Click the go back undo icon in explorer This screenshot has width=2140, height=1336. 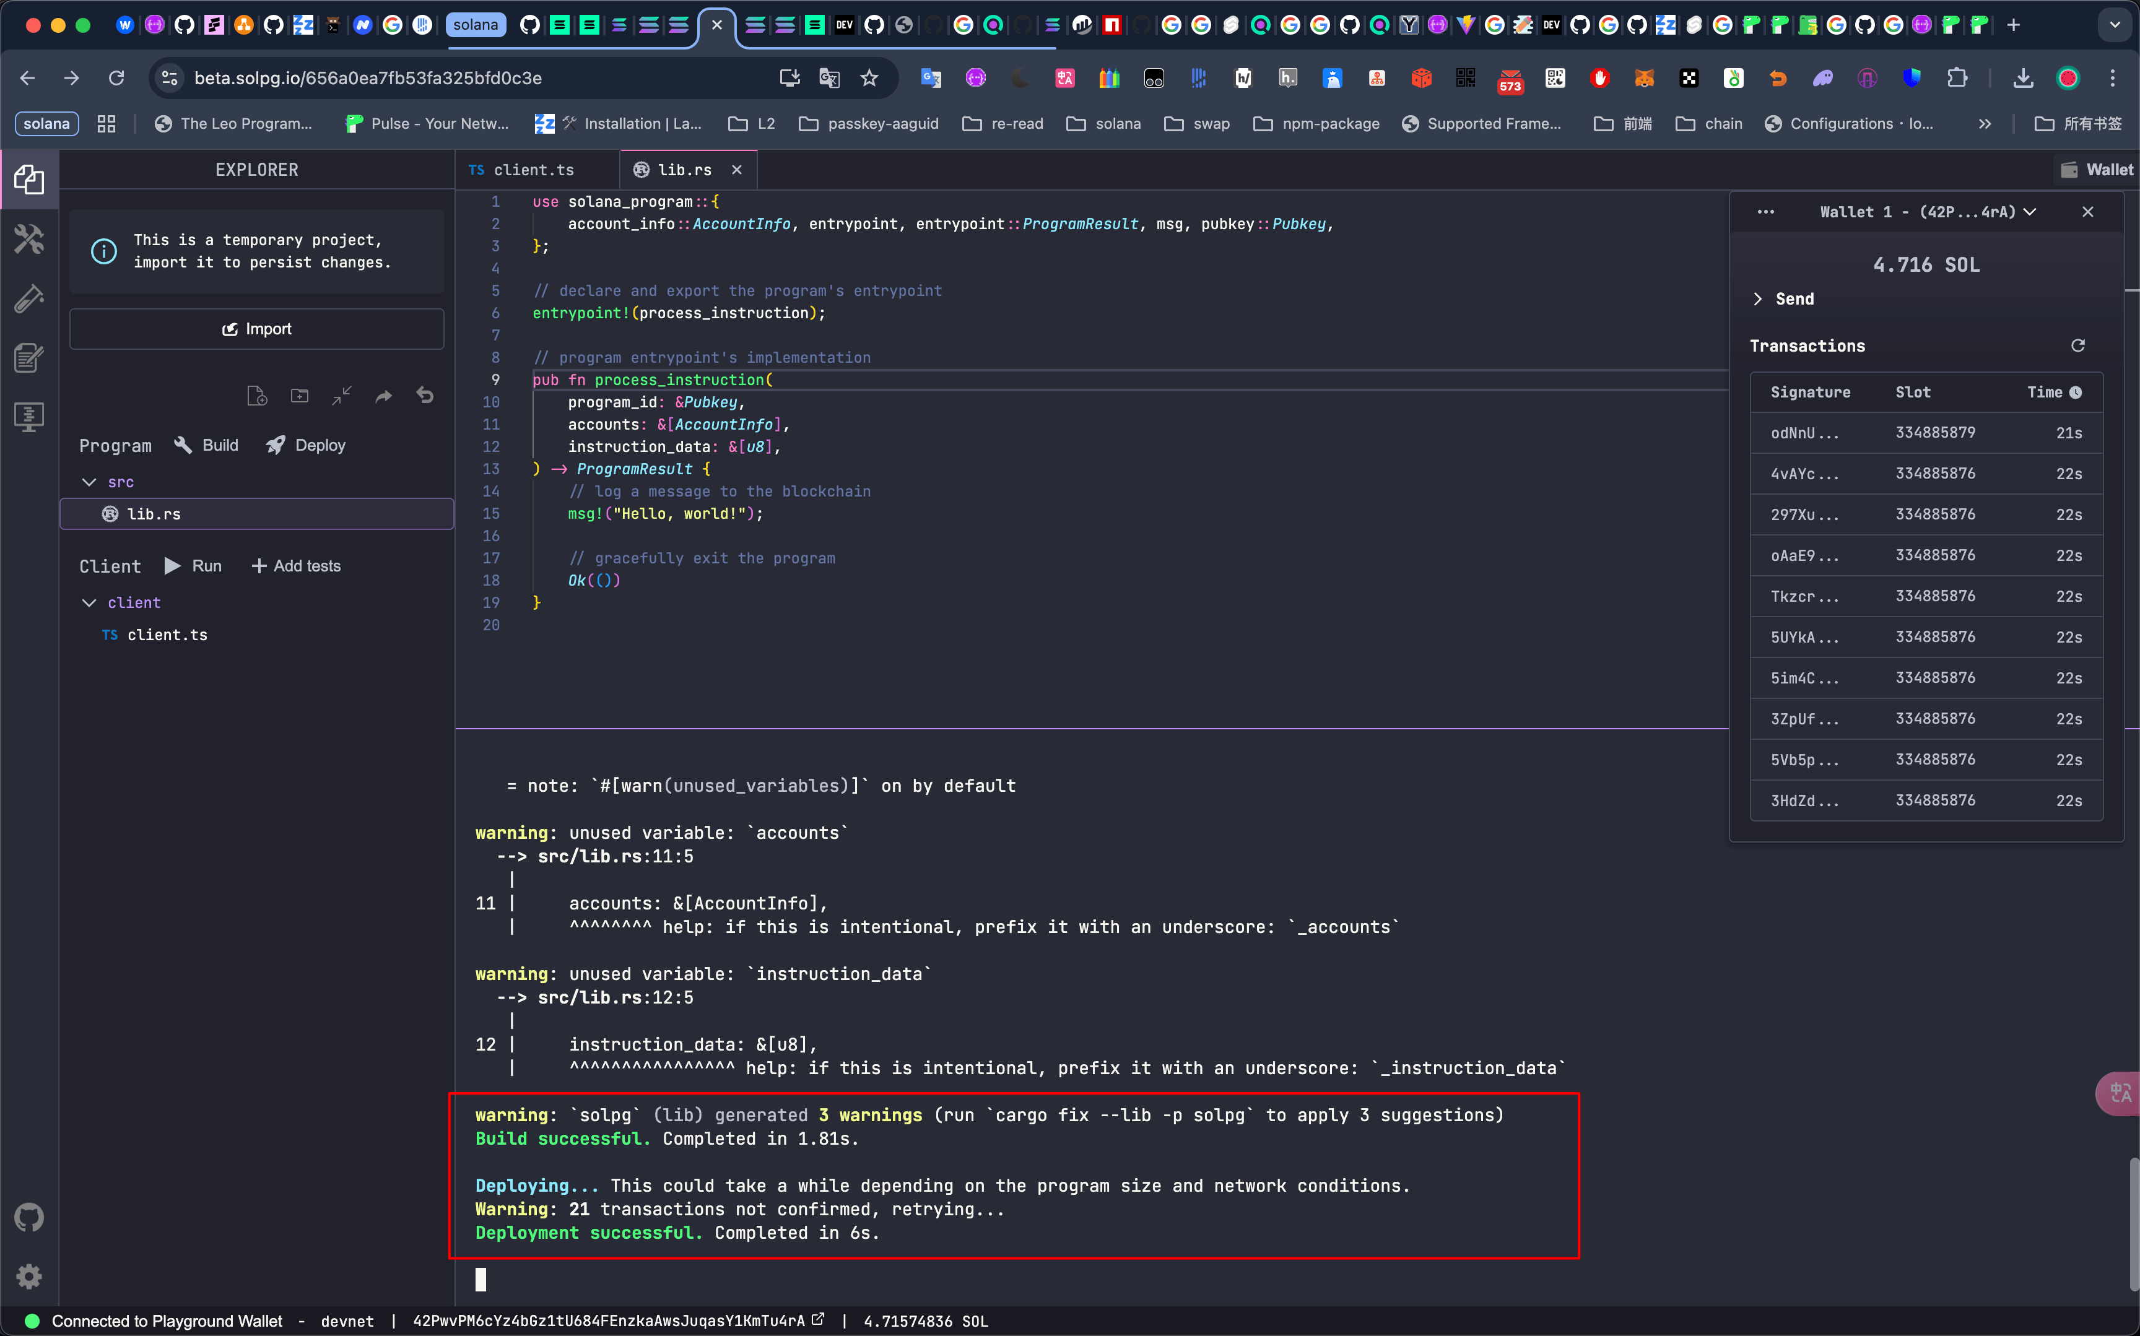(425, 396)
